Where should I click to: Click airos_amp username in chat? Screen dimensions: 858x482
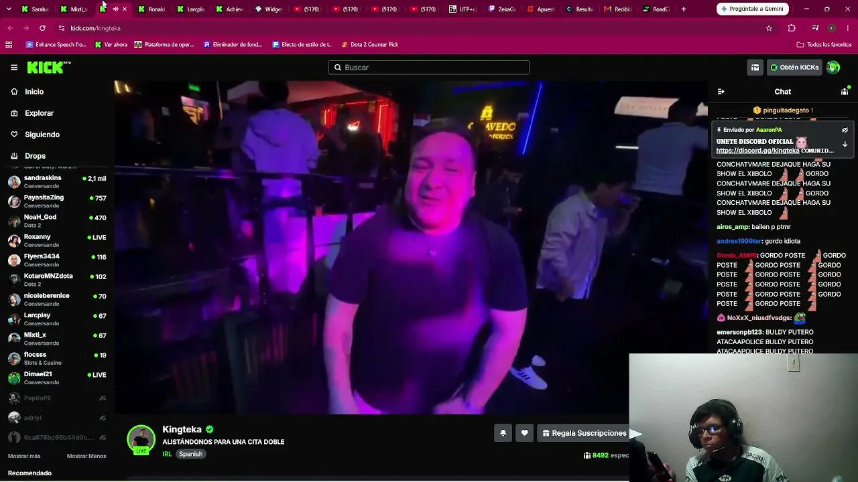coord(733,227)
